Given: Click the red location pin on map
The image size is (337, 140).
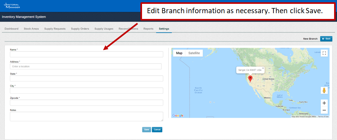Looking at the screenshot, I should (250, 79).
